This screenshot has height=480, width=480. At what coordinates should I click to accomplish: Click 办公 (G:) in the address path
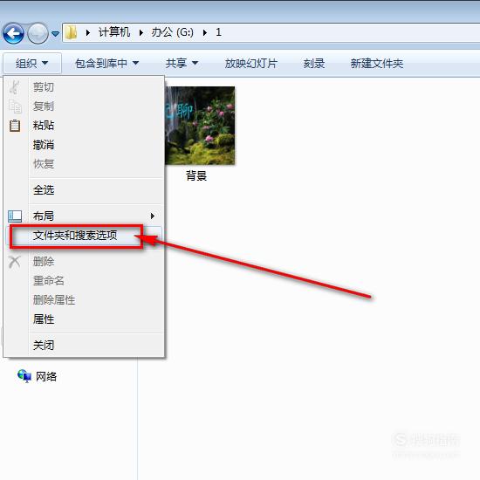tap(172, 32)
